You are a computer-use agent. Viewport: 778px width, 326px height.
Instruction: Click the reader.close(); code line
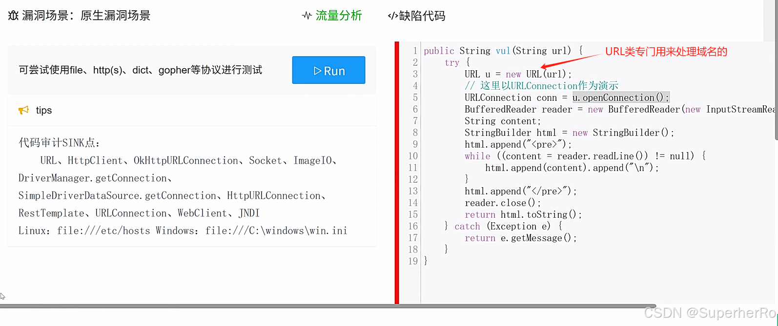pos(503,203)
